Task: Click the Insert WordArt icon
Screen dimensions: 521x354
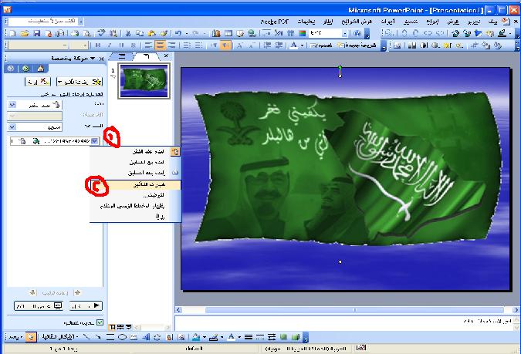Action: [x=146, y=337]
